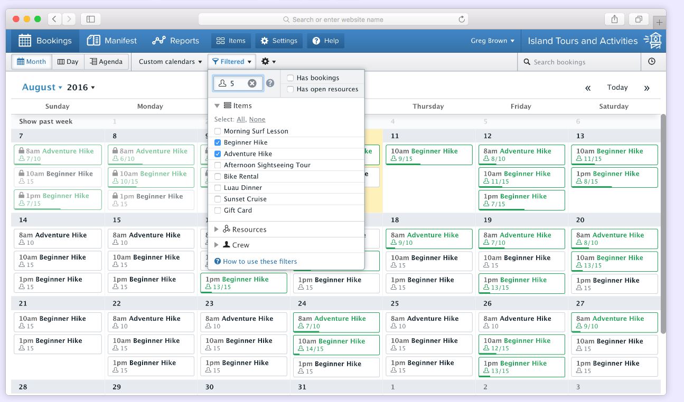Select None of the items

257,120
